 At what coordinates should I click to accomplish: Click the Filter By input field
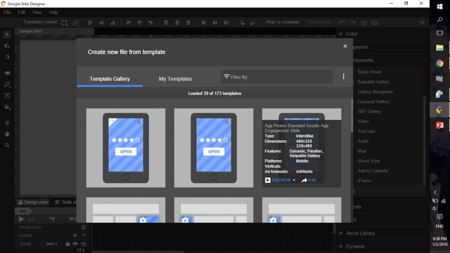pyautogui.click(x=277, y=77)
